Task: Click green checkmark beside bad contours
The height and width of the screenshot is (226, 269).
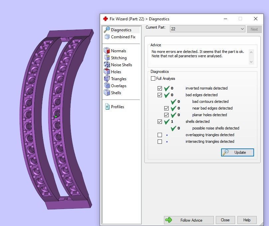Action: 173,102
